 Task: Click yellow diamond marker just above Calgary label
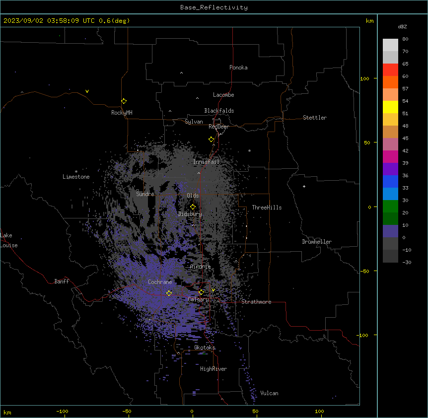[201, 292]
